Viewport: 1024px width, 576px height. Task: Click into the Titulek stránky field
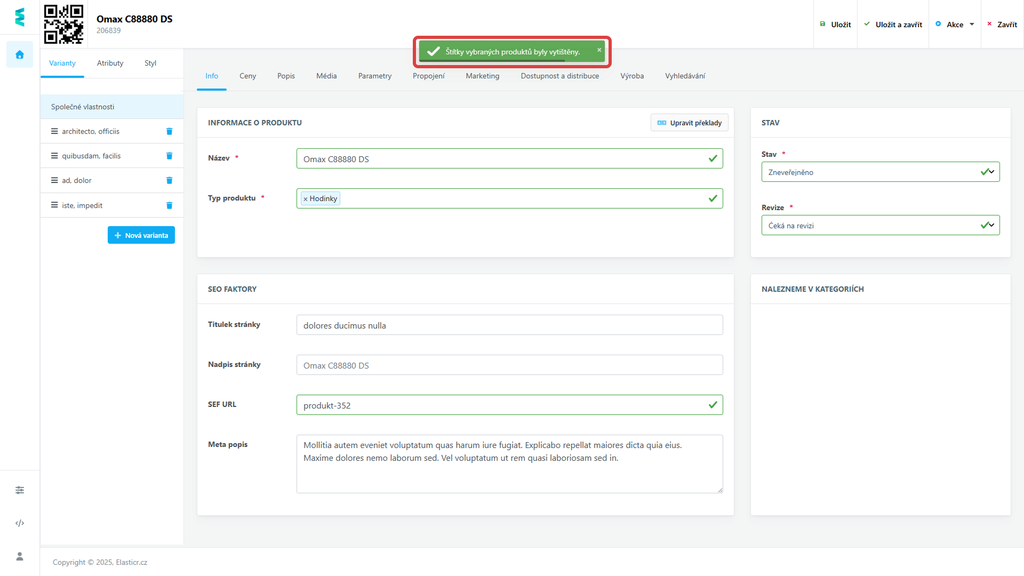[509, 325]
